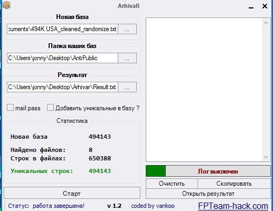The image size is (273, 211).
Task: Click the log panel scroll up arrow
Action: click(x=266, y=23)
